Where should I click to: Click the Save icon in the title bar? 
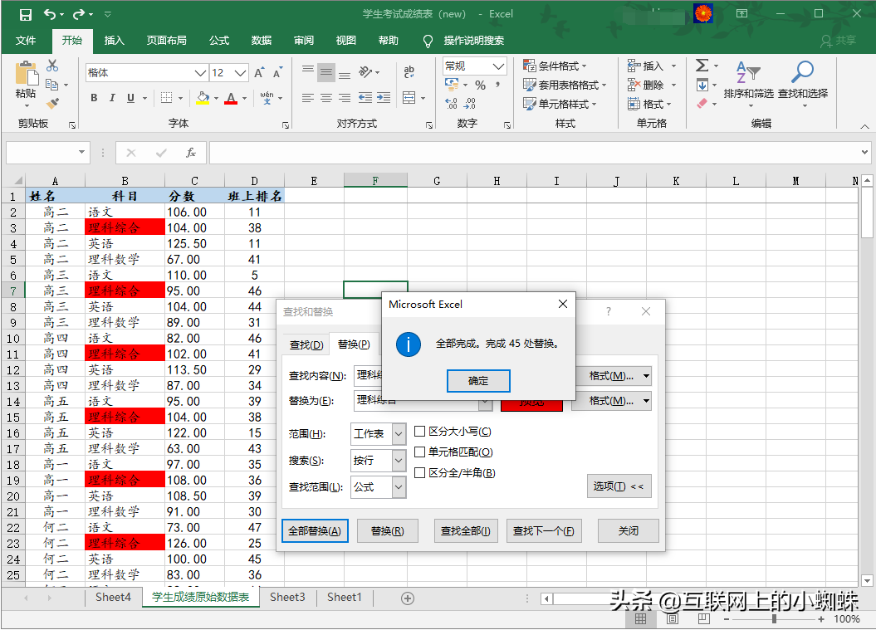26,14
